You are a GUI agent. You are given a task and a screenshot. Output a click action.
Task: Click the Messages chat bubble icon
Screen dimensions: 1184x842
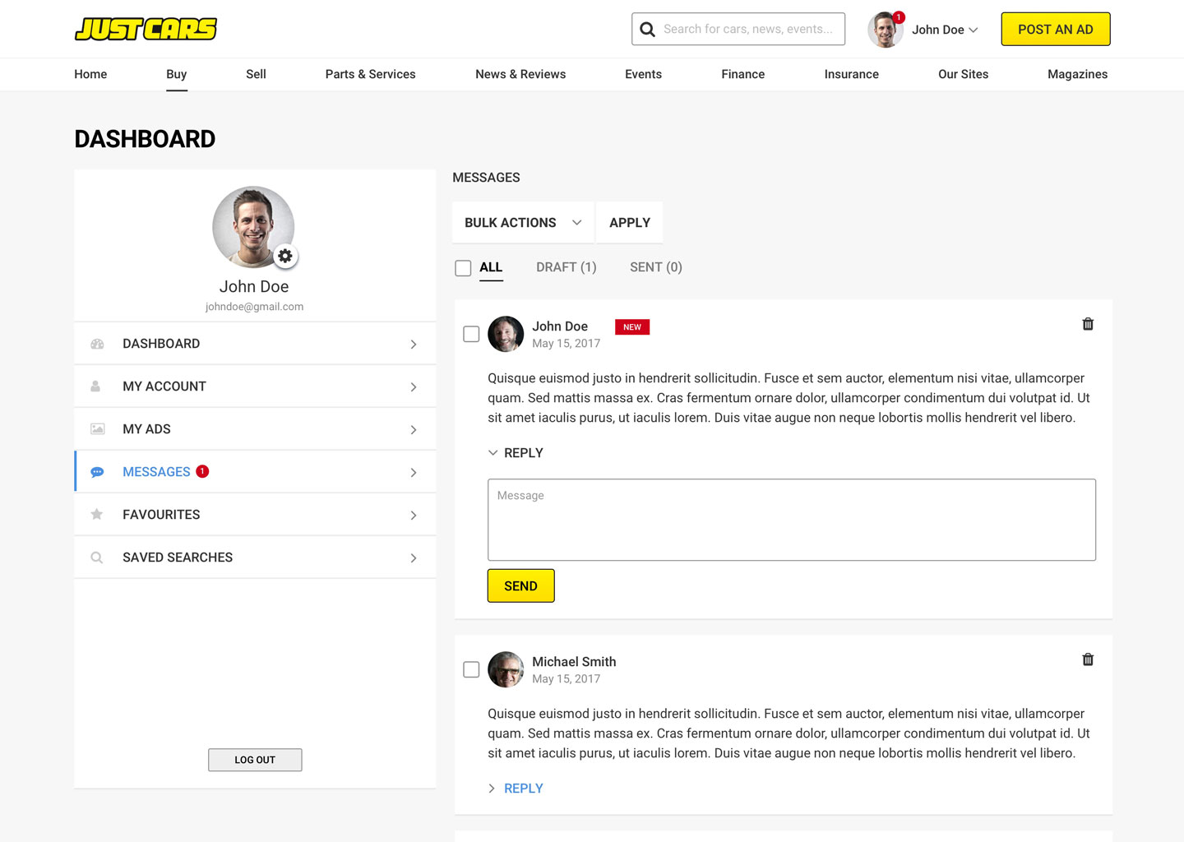97,472
